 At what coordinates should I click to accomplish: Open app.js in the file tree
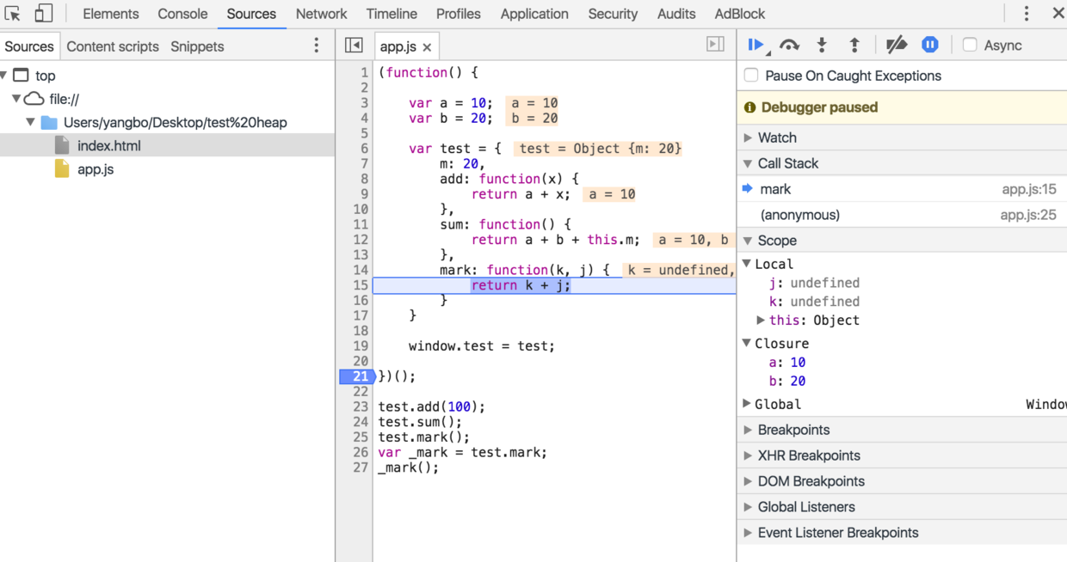96,169
